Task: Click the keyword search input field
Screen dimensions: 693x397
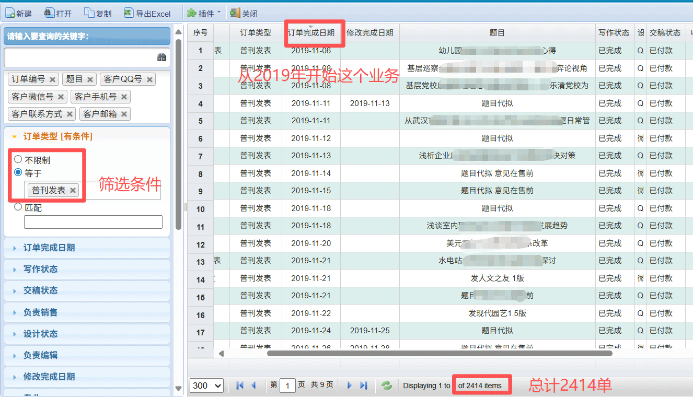Action: click(78, 57)
